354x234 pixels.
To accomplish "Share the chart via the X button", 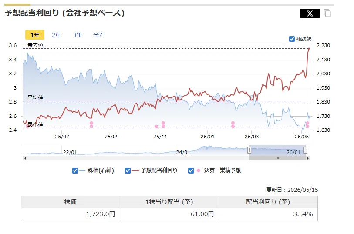I will coord(310,13).
